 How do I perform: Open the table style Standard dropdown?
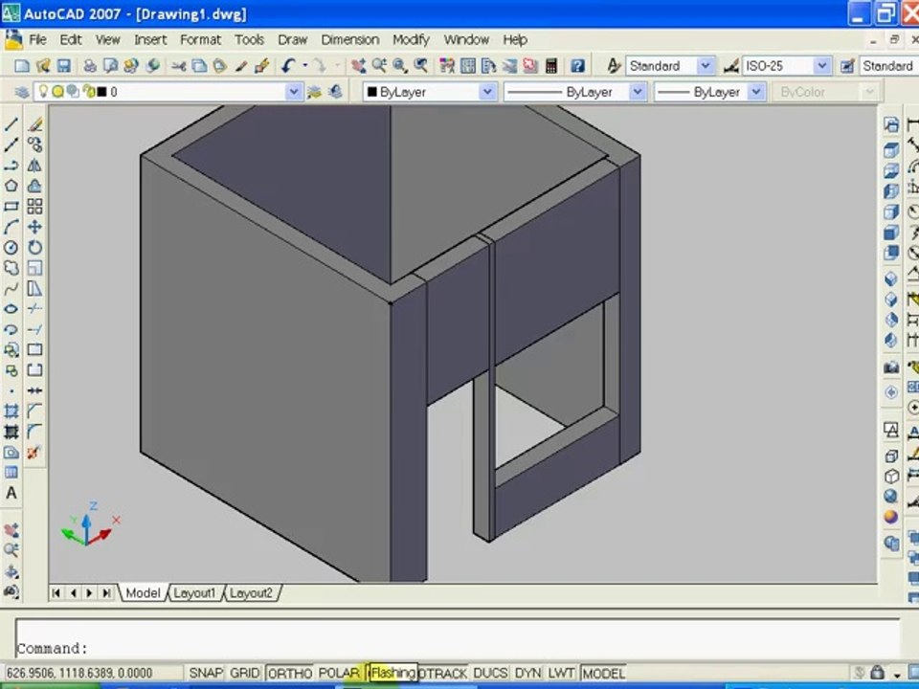coord(889,66)
